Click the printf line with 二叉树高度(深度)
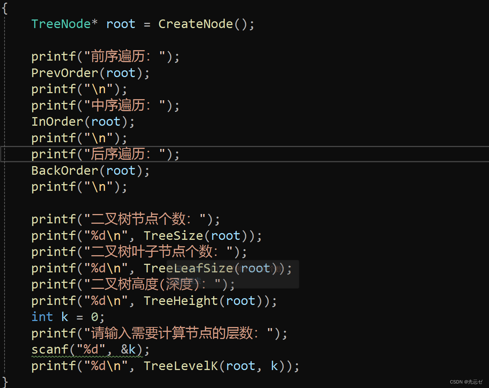The image size is (489, 388). (133, 284)
